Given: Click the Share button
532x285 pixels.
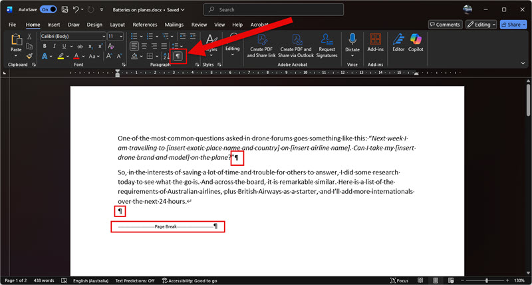Looking at the screenshot, I should 513,25.
